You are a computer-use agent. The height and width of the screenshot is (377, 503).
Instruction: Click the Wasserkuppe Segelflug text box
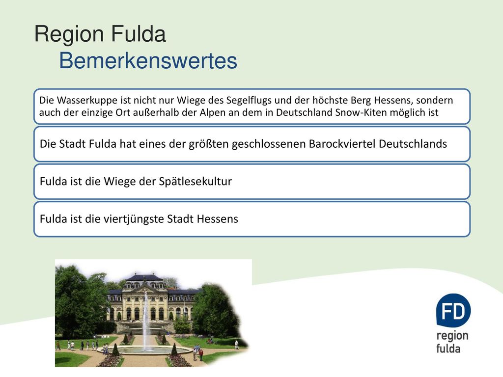(x=252, y=107)
